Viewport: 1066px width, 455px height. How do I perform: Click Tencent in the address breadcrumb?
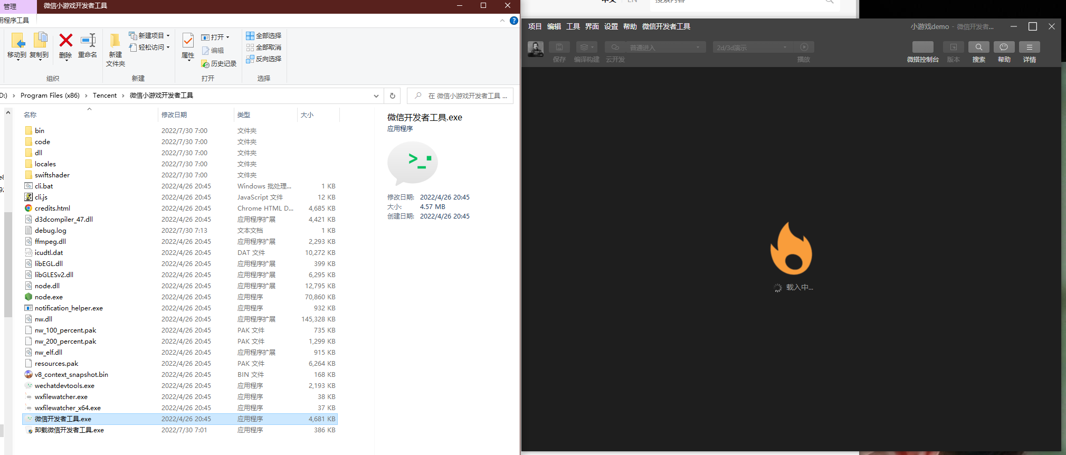point(104,96)
